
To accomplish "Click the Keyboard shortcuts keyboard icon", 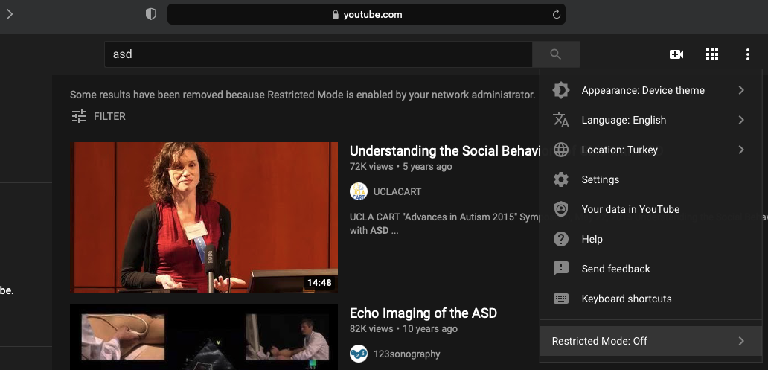I will pos(561,299).
